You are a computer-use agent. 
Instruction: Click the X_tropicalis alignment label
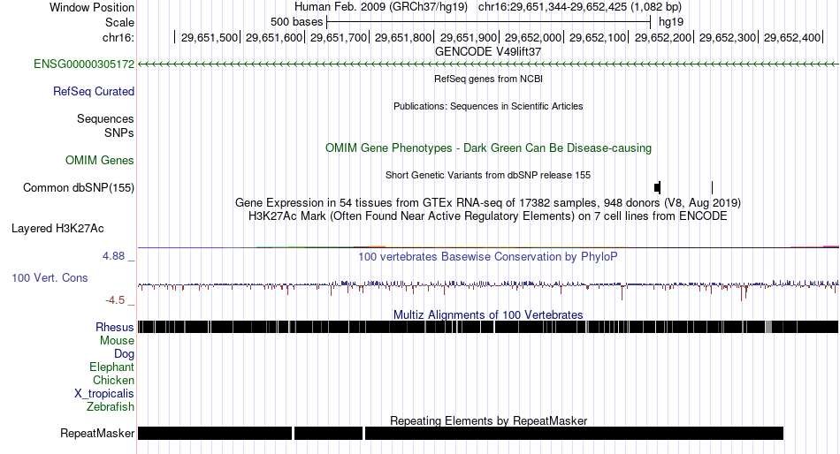click(x=104, y=394)
